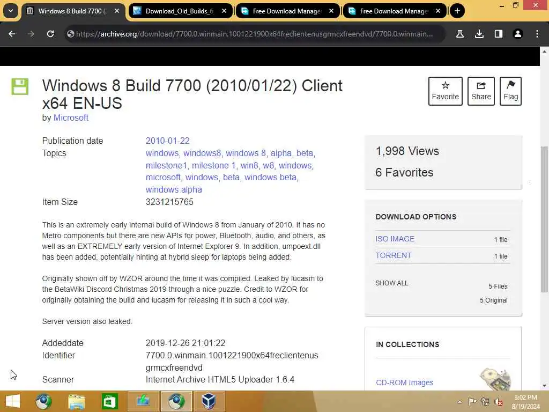Click SHOW ALL download options
The image size is (549, 412).
391,283
